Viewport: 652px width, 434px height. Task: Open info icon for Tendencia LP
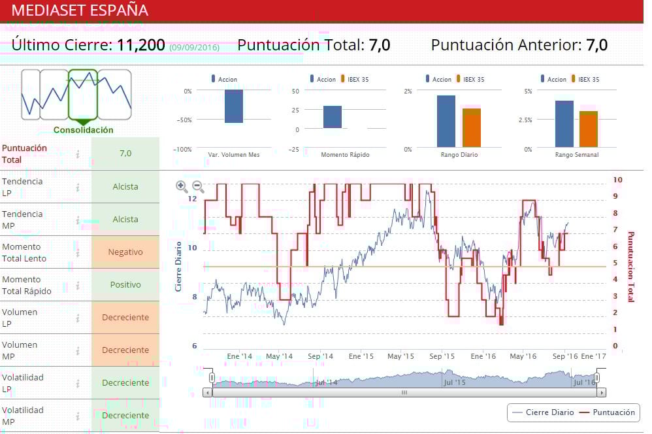[x=78, y=187]
